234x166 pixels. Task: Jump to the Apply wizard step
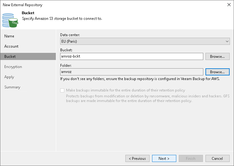(9, 77)
